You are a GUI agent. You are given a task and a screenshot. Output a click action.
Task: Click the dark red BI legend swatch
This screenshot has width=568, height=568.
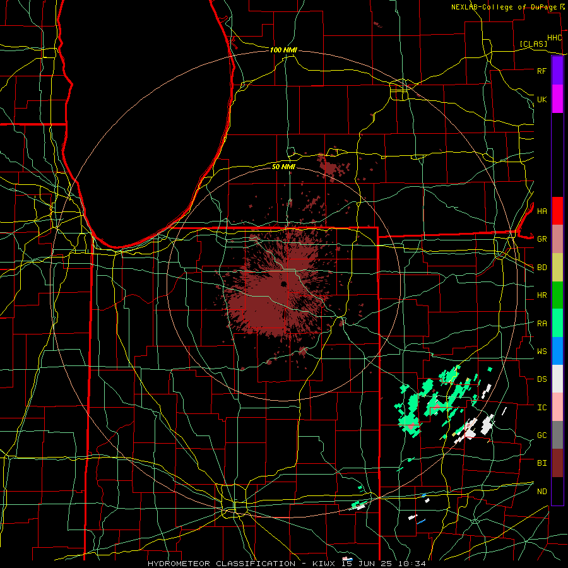[557, 463]
